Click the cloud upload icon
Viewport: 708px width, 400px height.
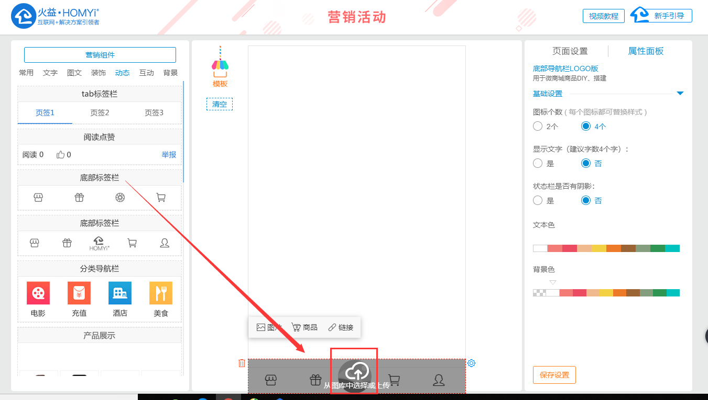(357, 373)
